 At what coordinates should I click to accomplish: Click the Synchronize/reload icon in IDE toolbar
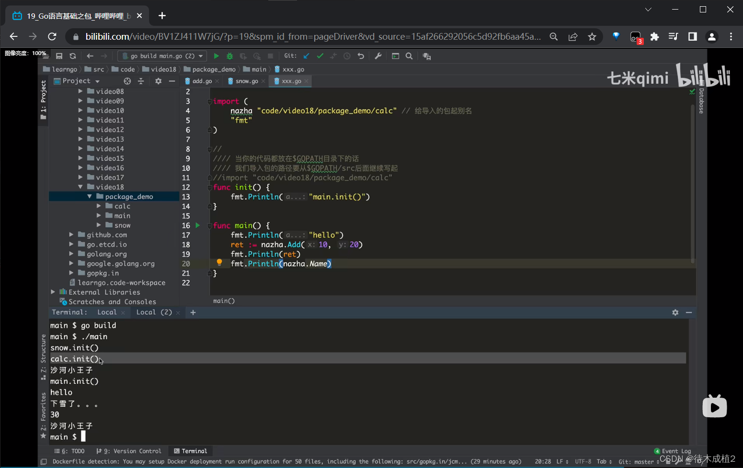pos(73,56)
